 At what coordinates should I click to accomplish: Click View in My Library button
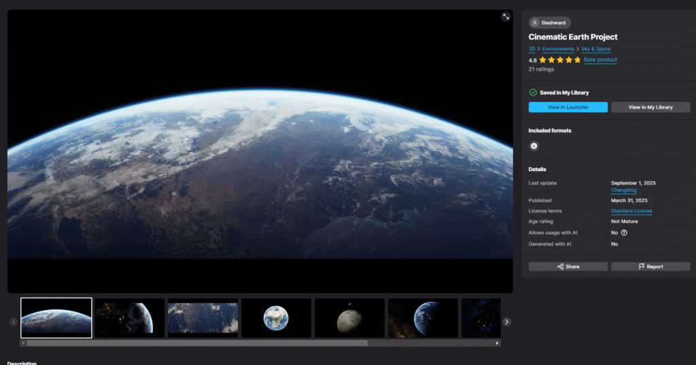point(650,107)
